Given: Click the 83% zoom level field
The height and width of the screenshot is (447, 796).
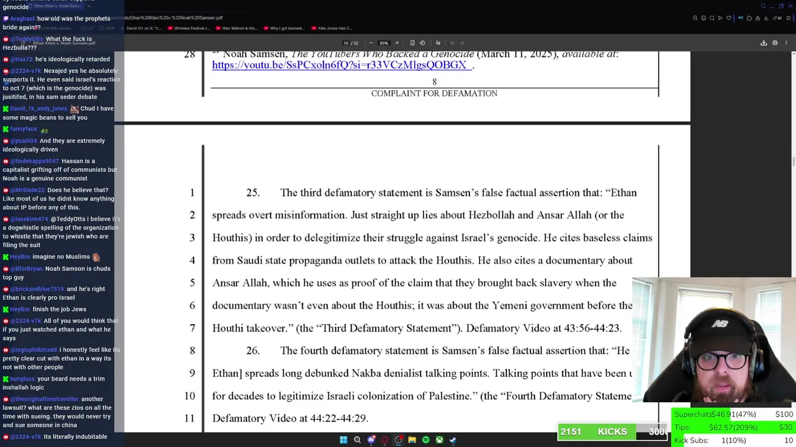Looking at the screenshot, I should point(384,43).
